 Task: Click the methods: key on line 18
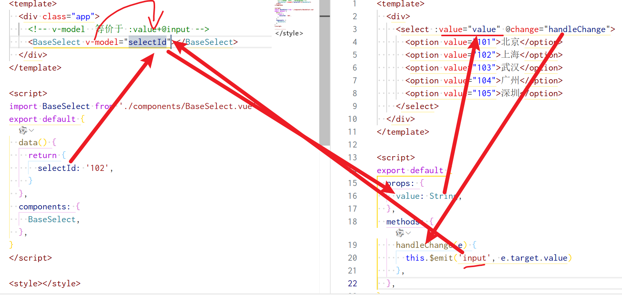[405, 221]
